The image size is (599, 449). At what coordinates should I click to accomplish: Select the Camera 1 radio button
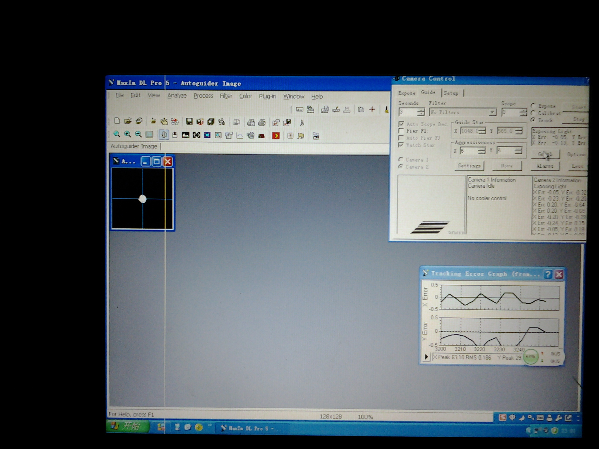401,159
